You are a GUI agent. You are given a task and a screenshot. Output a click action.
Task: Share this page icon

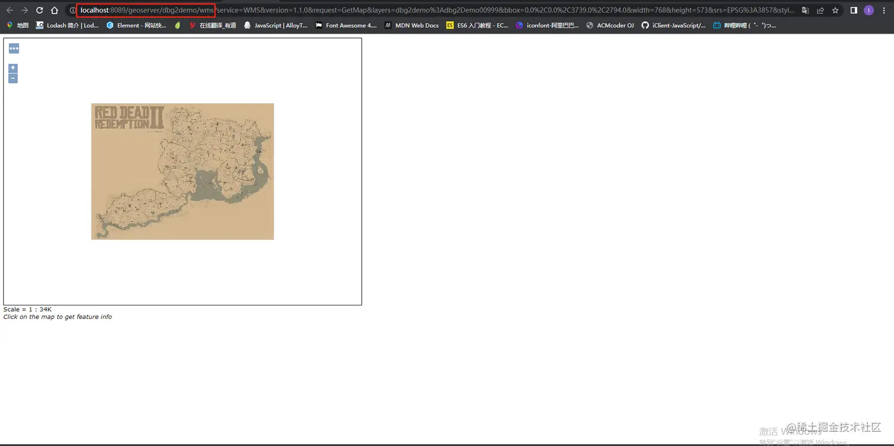tap(821, 10)
